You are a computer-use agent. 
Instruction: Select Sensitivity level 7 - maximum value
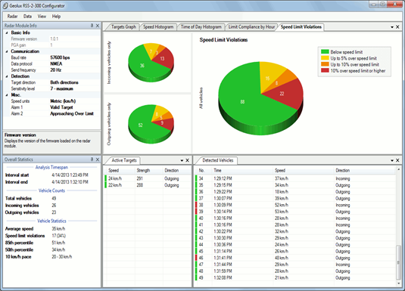point(61,88)
